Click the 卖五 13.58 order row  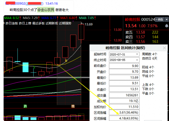coord(142,32)
